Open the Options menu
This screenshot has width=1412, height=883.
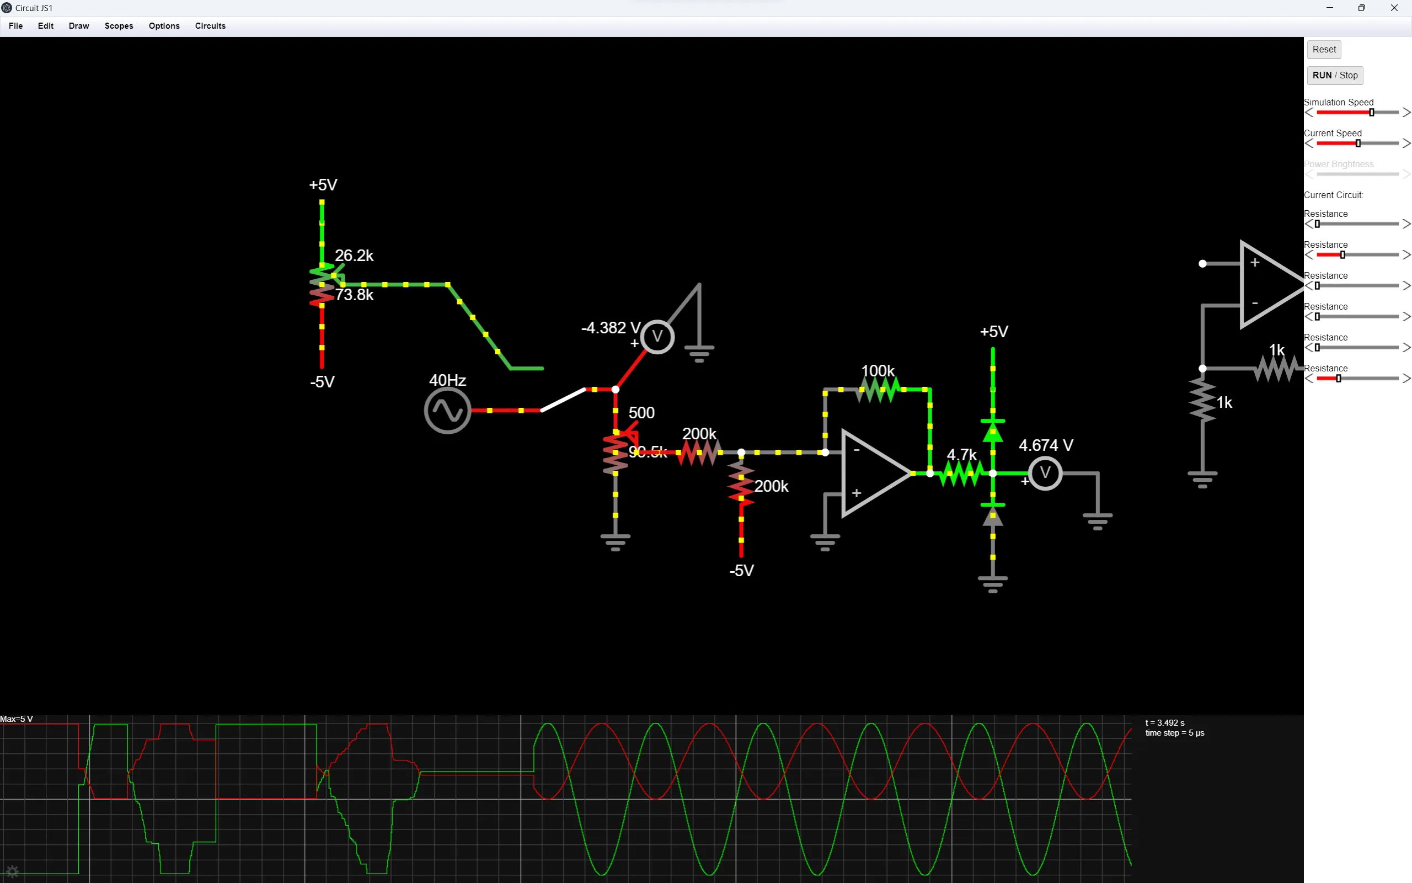[x=164, y=26]
